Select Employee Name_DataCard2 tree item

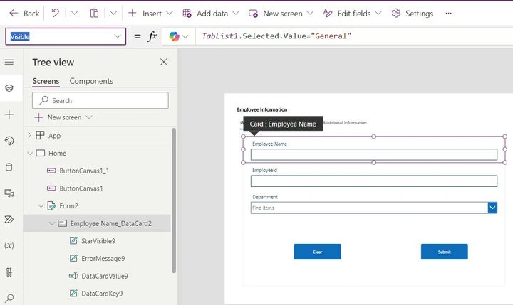point(111,223)
